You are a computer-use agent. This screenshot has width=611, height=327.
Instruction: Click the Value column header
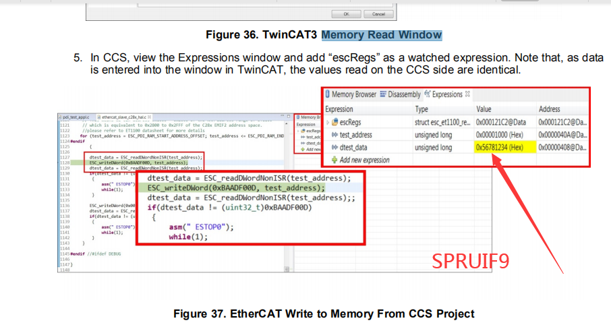[484, 109]
